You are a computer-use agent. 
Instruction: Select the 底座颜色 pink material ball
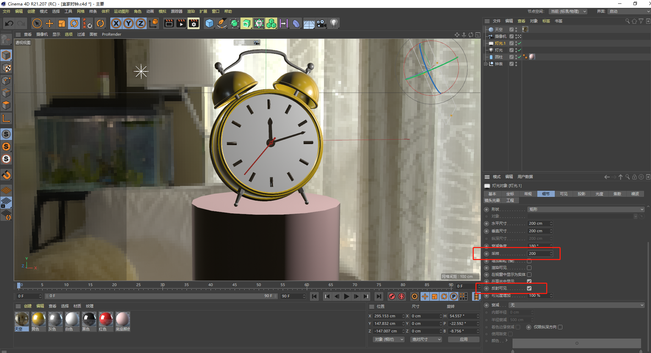(x=123, y=321)
